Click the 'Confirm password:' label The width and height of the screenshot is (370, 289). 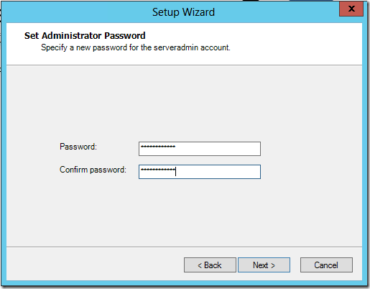[x=93, y=170]
